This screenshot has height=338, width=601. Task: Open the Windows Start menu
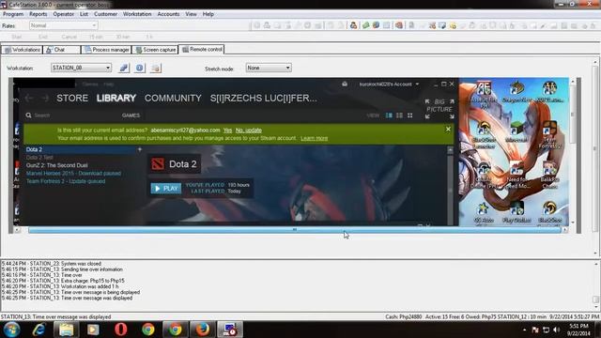pyautogui.click(x=11, y=330)
